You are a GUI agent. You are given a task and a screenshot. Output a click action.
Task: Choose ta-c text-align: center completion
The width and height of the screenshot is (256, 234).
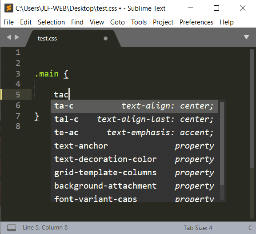134,106
